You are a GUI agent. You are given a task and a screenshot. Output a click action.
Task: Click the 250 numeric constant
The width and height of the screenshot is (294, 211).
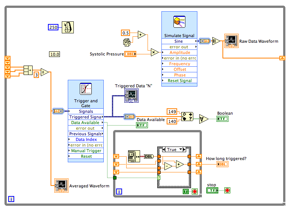(x=53, y=27)
